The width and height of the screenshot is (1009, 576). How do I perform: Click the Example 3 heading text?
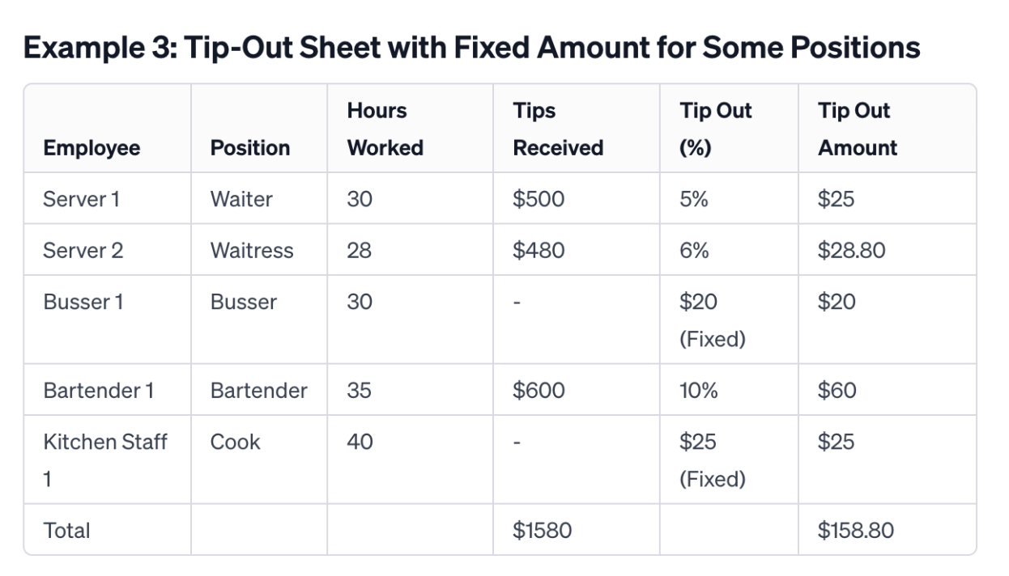click(472, 49)
